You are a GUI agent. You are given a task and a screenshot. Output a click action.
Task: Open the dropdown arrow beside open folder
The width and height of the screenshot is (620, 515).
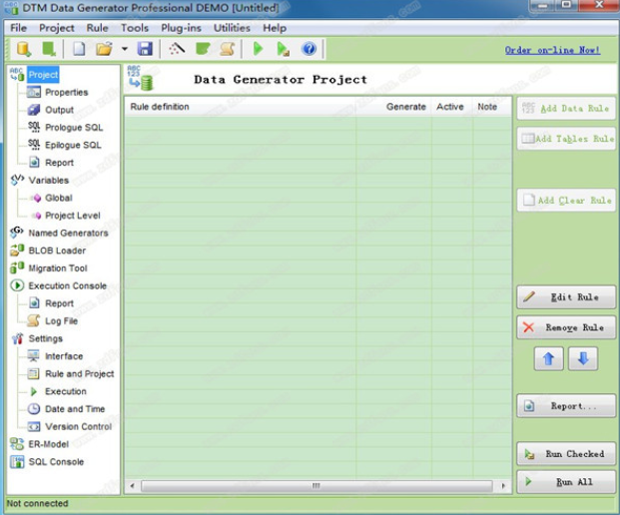coord(124,49)
